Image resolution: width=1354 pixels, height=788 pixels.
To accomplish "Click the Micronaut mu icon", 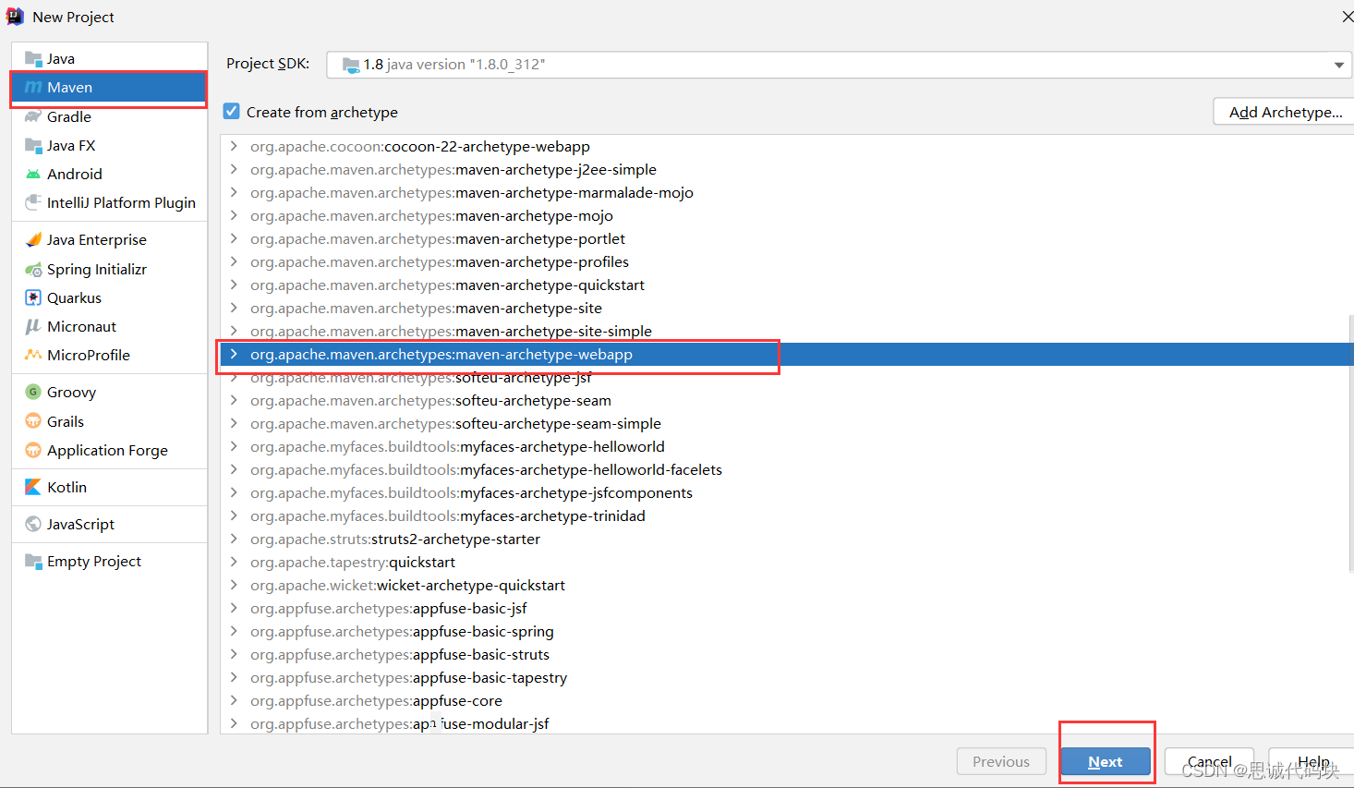I will (33, 326).
